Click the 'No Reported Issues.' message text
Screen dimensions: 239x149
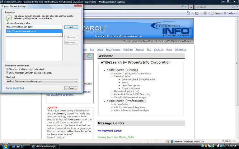(x=110, y=131)
